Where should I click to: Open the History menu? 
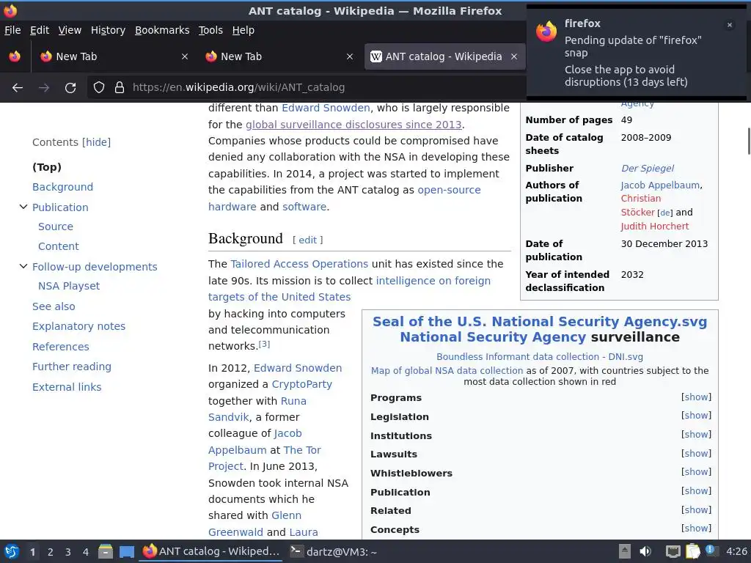pos(108,30)
